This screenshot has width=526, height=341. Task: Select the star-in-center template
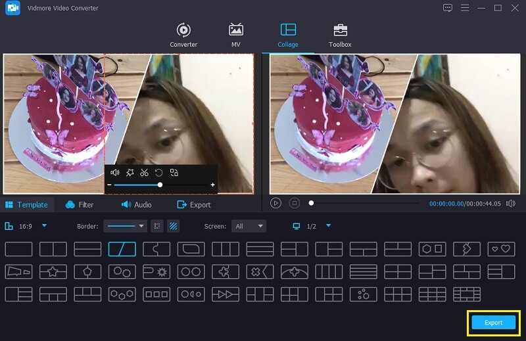pos(53,272)
